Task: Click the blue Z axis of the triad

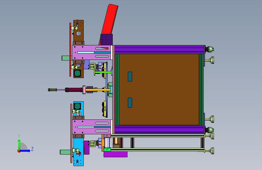Action: 25,151
